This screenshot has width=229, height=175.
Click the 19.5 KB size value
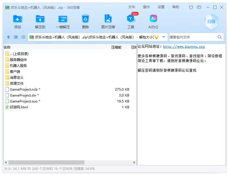click(123, 101)
